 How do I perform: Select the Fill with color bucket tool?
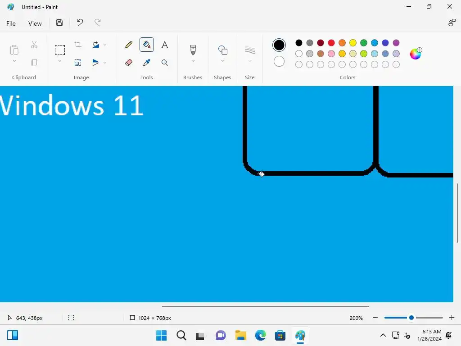147,45
